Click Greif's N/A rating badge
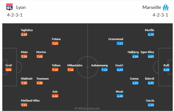This screenshot has height=111, width=174. pyautogui.click(x=9, y=70)
